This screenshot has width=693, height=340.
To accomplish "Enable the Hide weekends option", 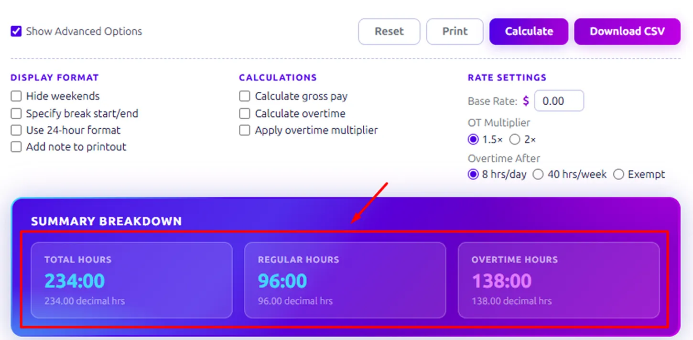I will tap(16, 96).
